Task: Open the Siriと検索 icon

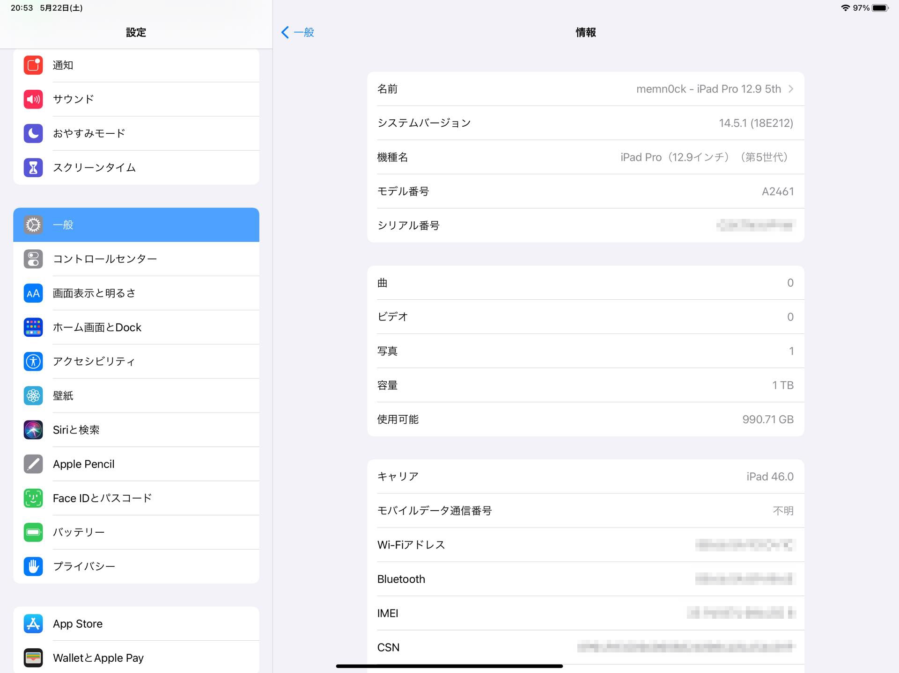Action: tap(33, 429)
